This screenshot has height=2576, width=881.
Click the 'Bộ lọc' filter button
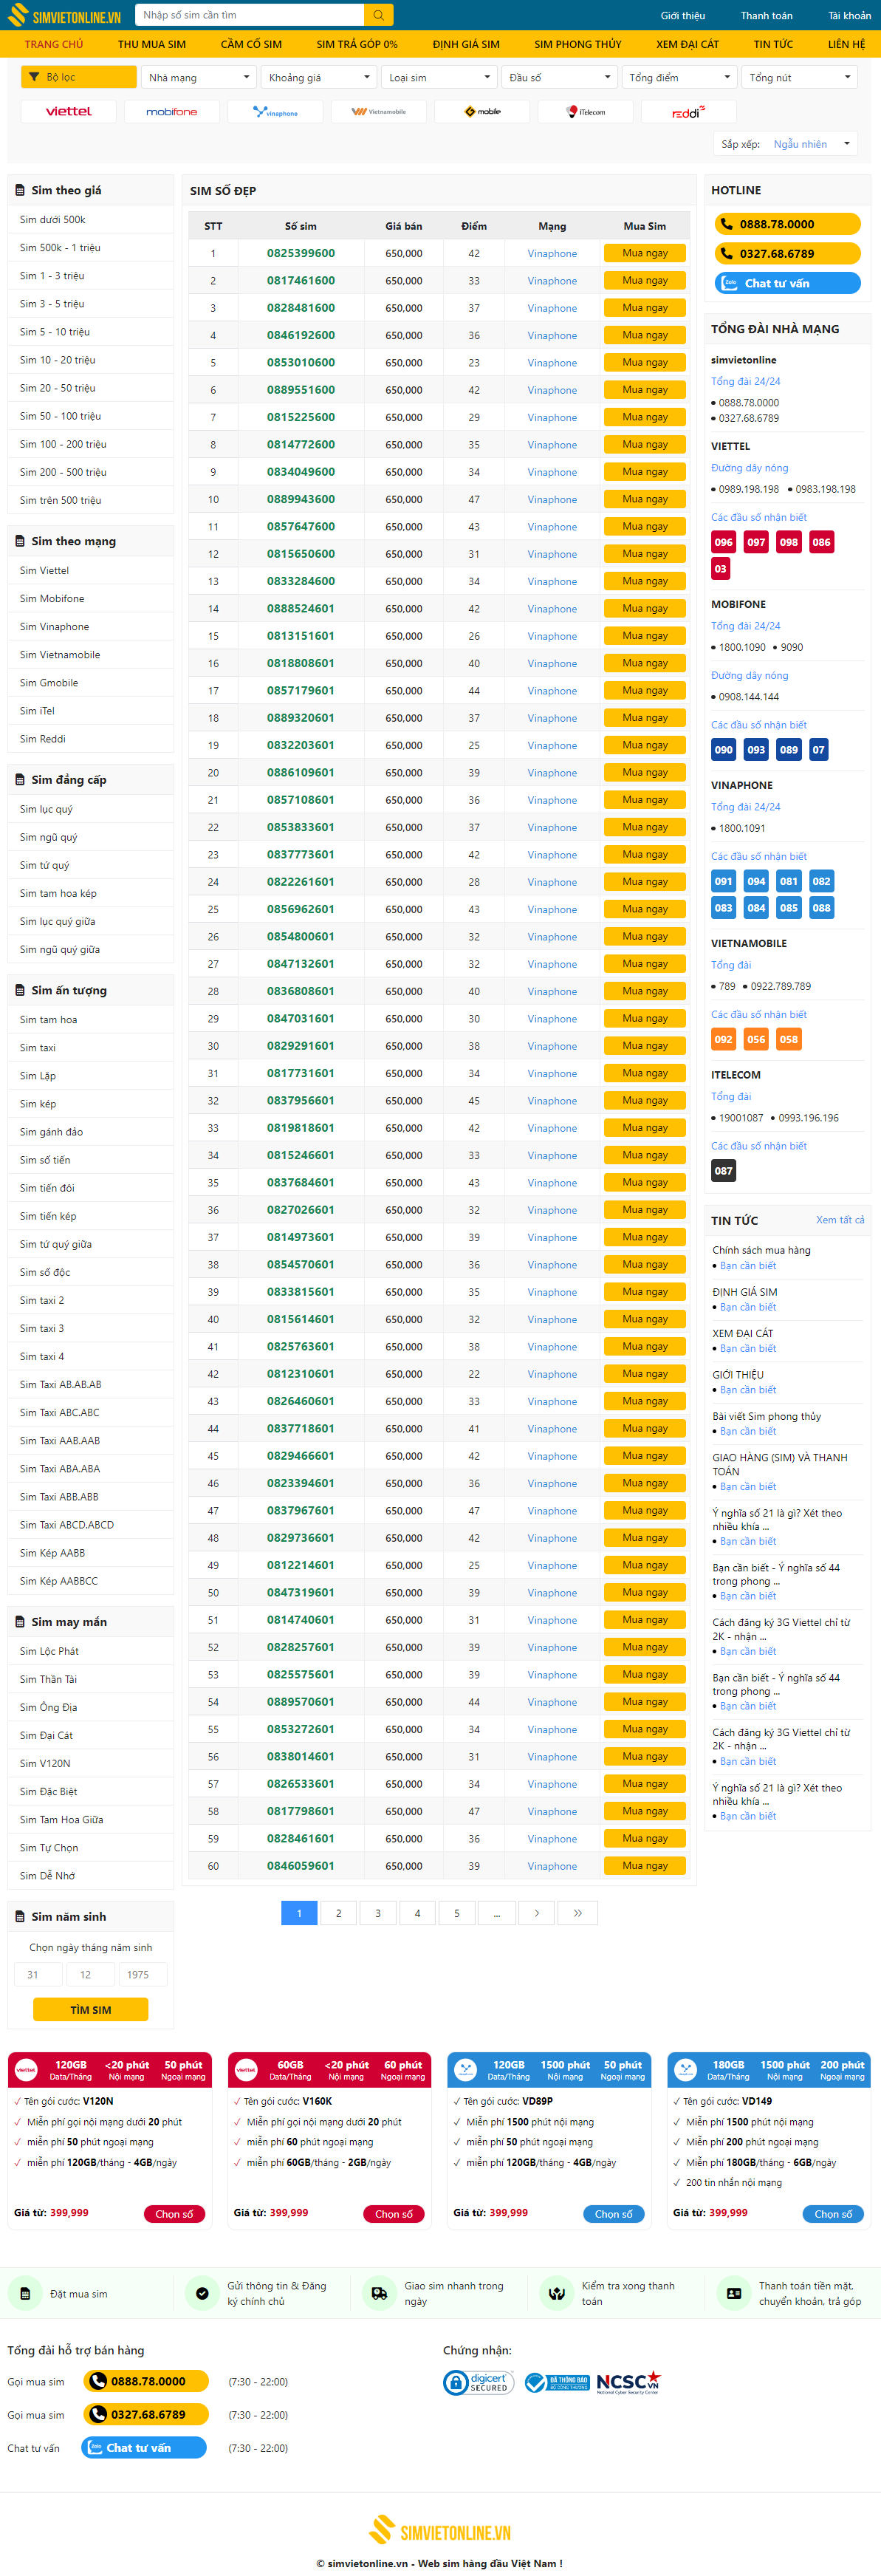pyautogui.click(x=79, y=77)
